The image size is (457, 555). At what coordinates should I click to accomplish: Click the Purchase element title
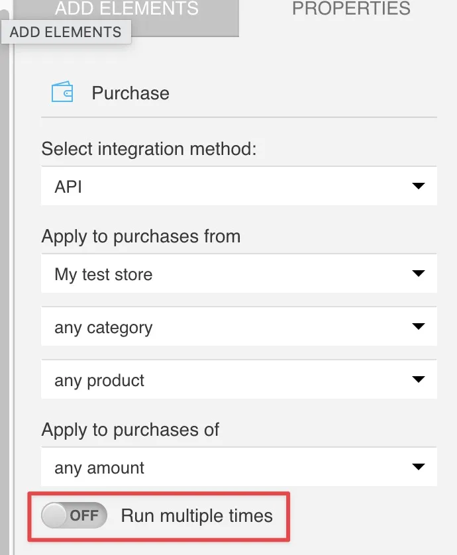pos(130,93)
